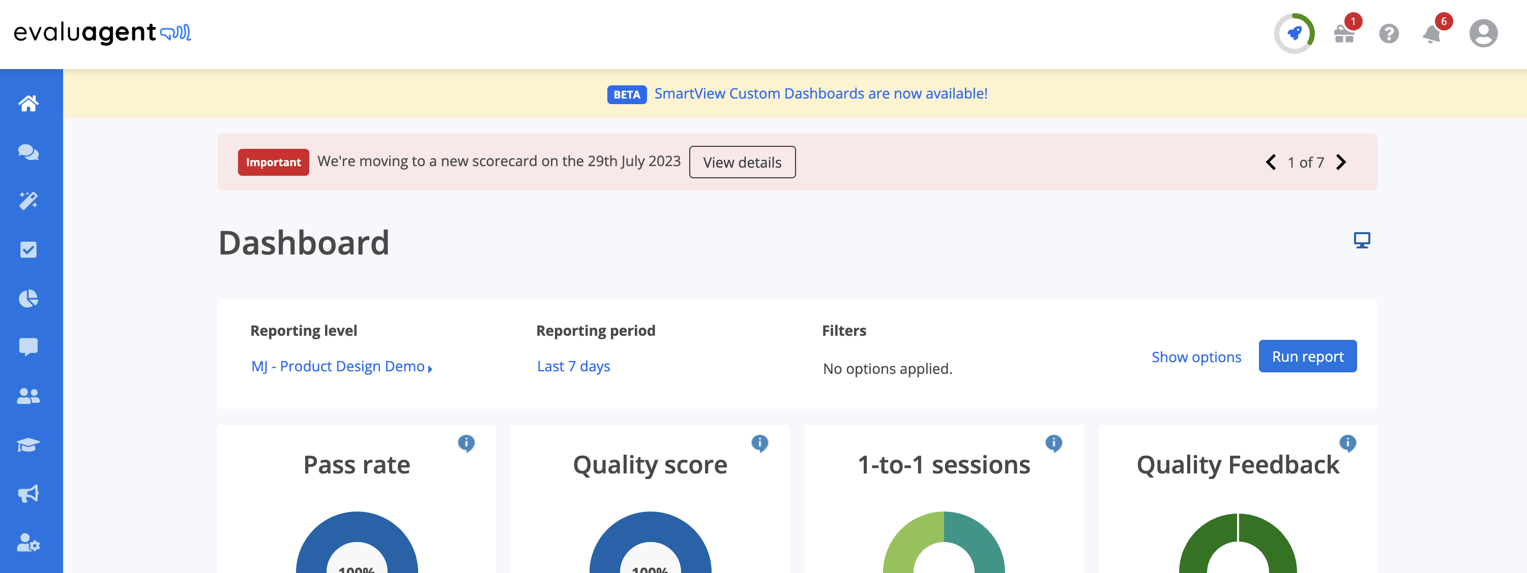Open the single speech bubble feedback sidebar icon

click(x=28, y=347)
